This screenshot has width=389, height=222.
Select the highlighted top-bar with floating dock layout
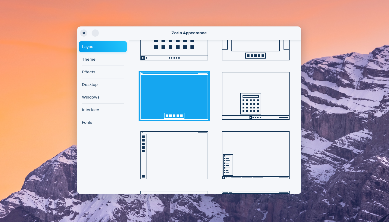(x=174, y=96)
